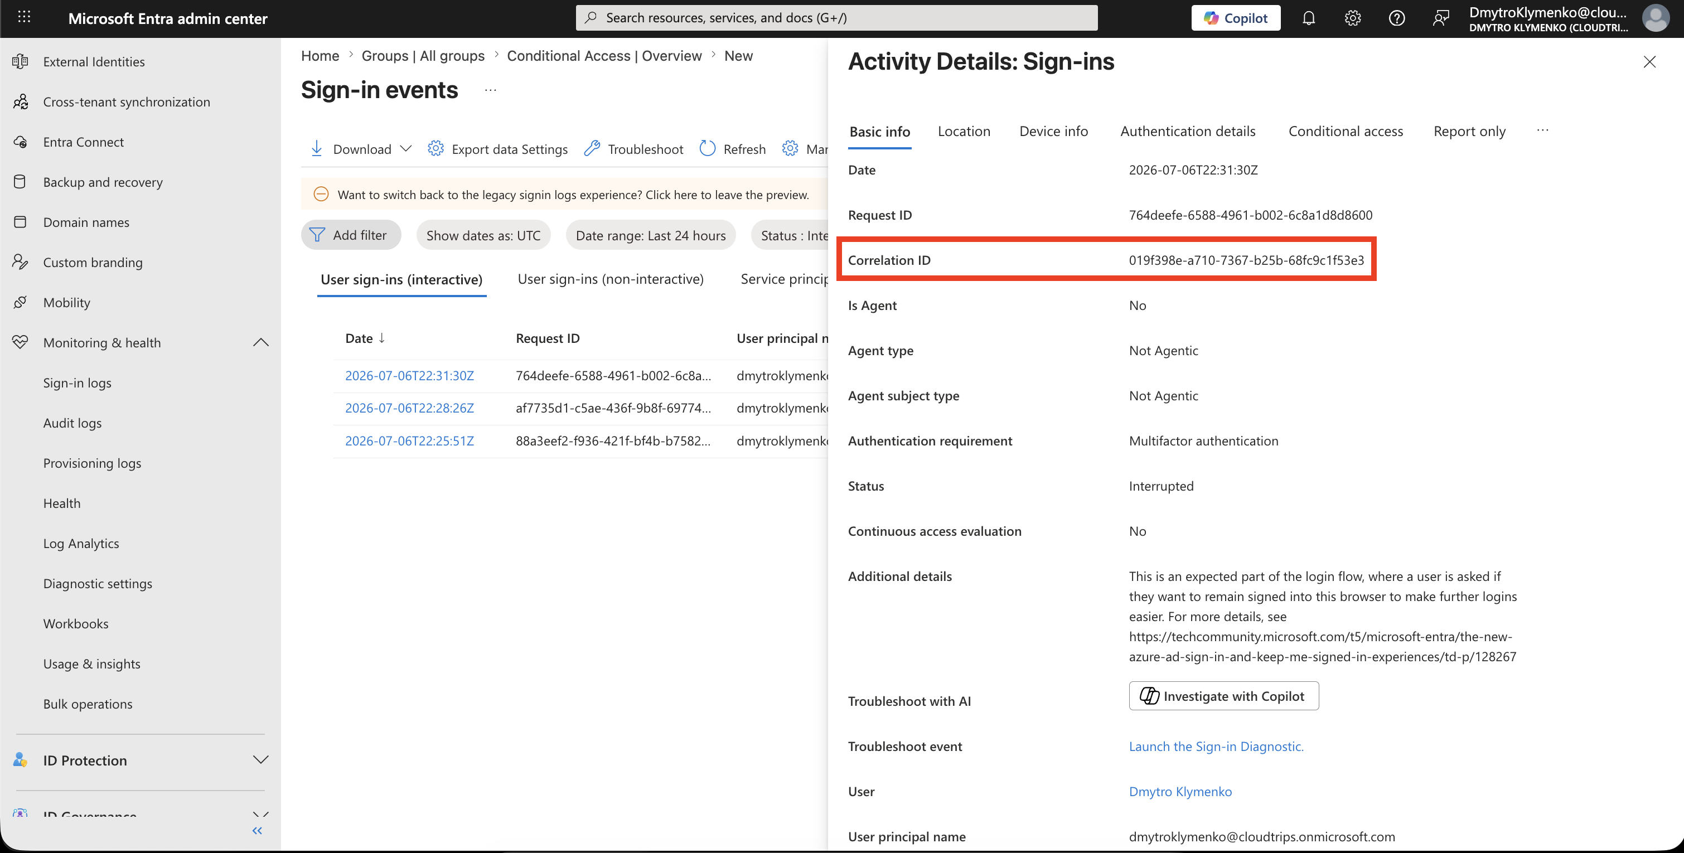The width and height of the screenshot is (1684, 853).
Task: Open Custom branding
Action: 93,262
